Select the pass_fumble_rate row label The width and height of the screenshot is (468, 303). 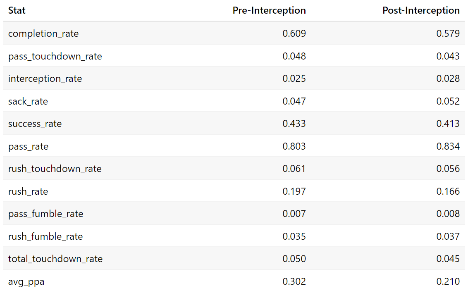tap(45, 214)
